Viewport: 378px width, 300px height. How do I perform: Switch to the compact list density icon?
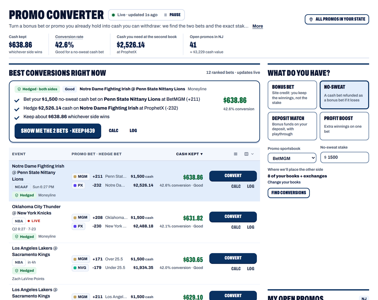236,154
